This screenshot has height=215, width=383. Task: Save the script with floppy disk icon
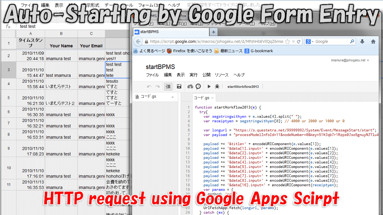coord(179,86)
